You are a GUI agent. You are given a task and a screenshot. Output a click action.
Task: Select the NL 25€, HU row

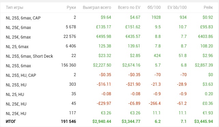coord(109,113)
